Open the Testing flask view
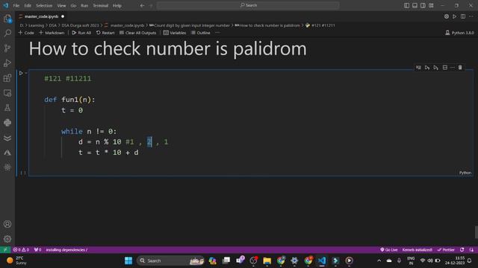The image size is (478, 268). pos(7,108)
